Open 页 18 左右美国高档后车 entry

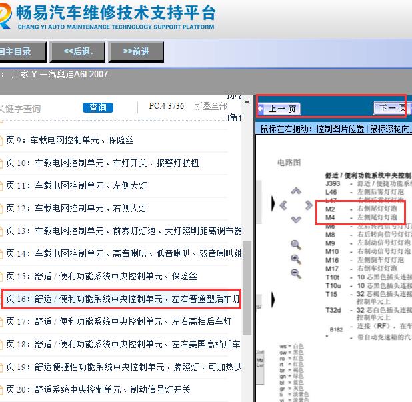(x=123, y=344)
